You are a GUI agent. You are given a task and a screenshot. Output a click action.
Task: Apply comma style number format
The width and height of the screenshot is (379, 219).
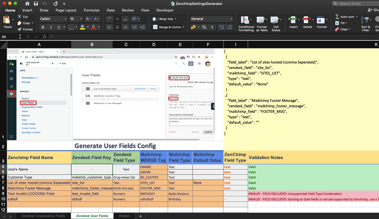click(212, 27)
